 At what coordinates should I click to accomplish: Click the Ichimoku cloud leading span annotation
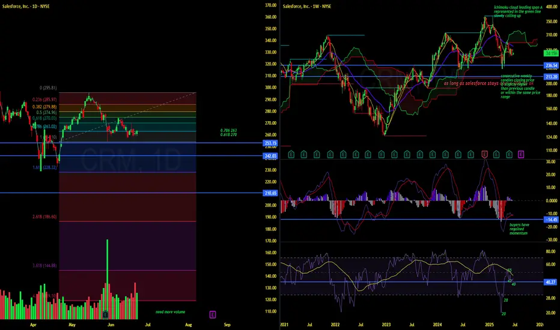pyautogui.click(x=517, y=11)
